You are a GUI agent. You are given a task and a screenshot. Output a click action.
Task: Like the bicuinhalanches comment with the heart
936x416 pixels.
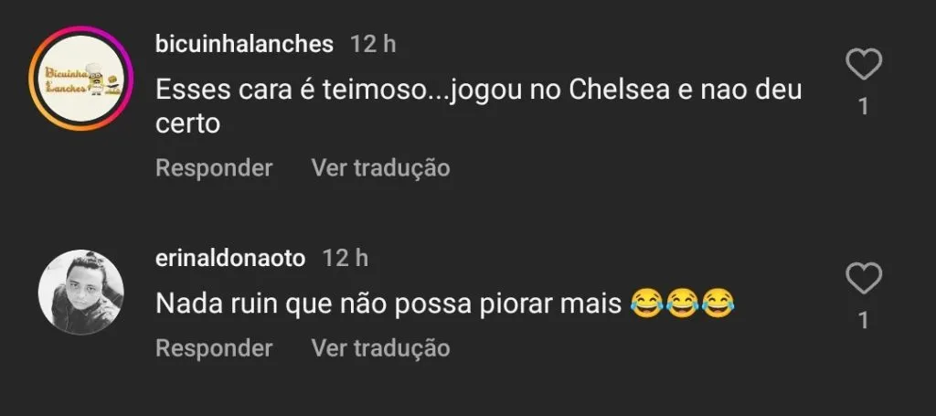coord(864,66)
